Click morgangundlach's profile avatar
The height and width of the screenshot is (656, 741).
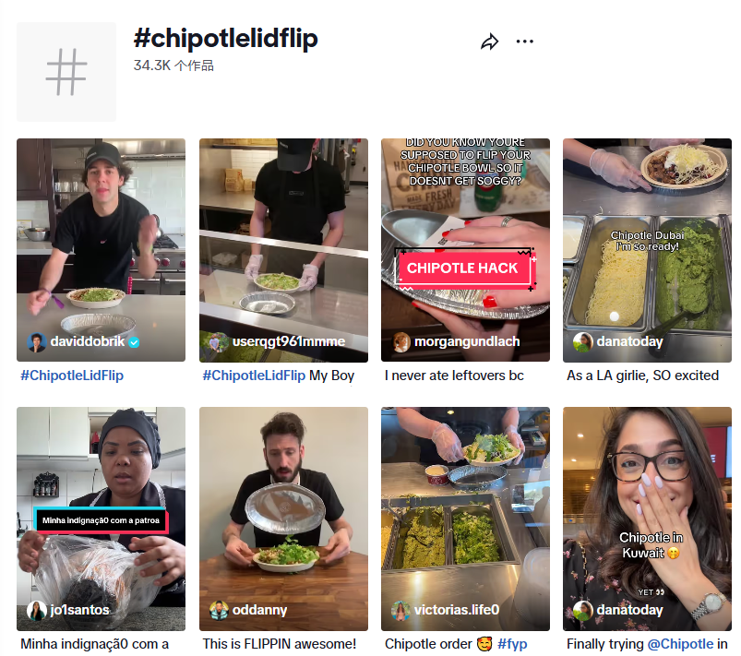(x=401, y=342)
